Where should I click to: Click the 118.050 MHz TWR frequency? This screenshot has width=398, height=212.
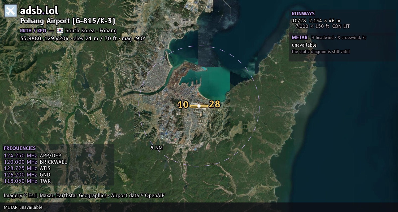[27, 181]
